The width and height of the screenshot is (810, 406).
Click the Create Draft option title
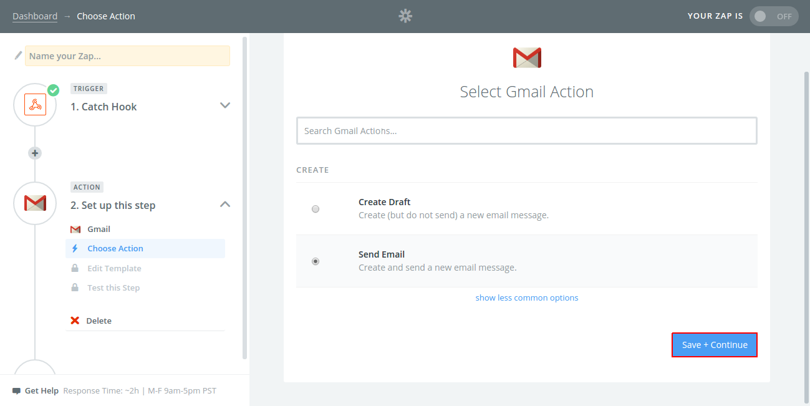point(385,202)
